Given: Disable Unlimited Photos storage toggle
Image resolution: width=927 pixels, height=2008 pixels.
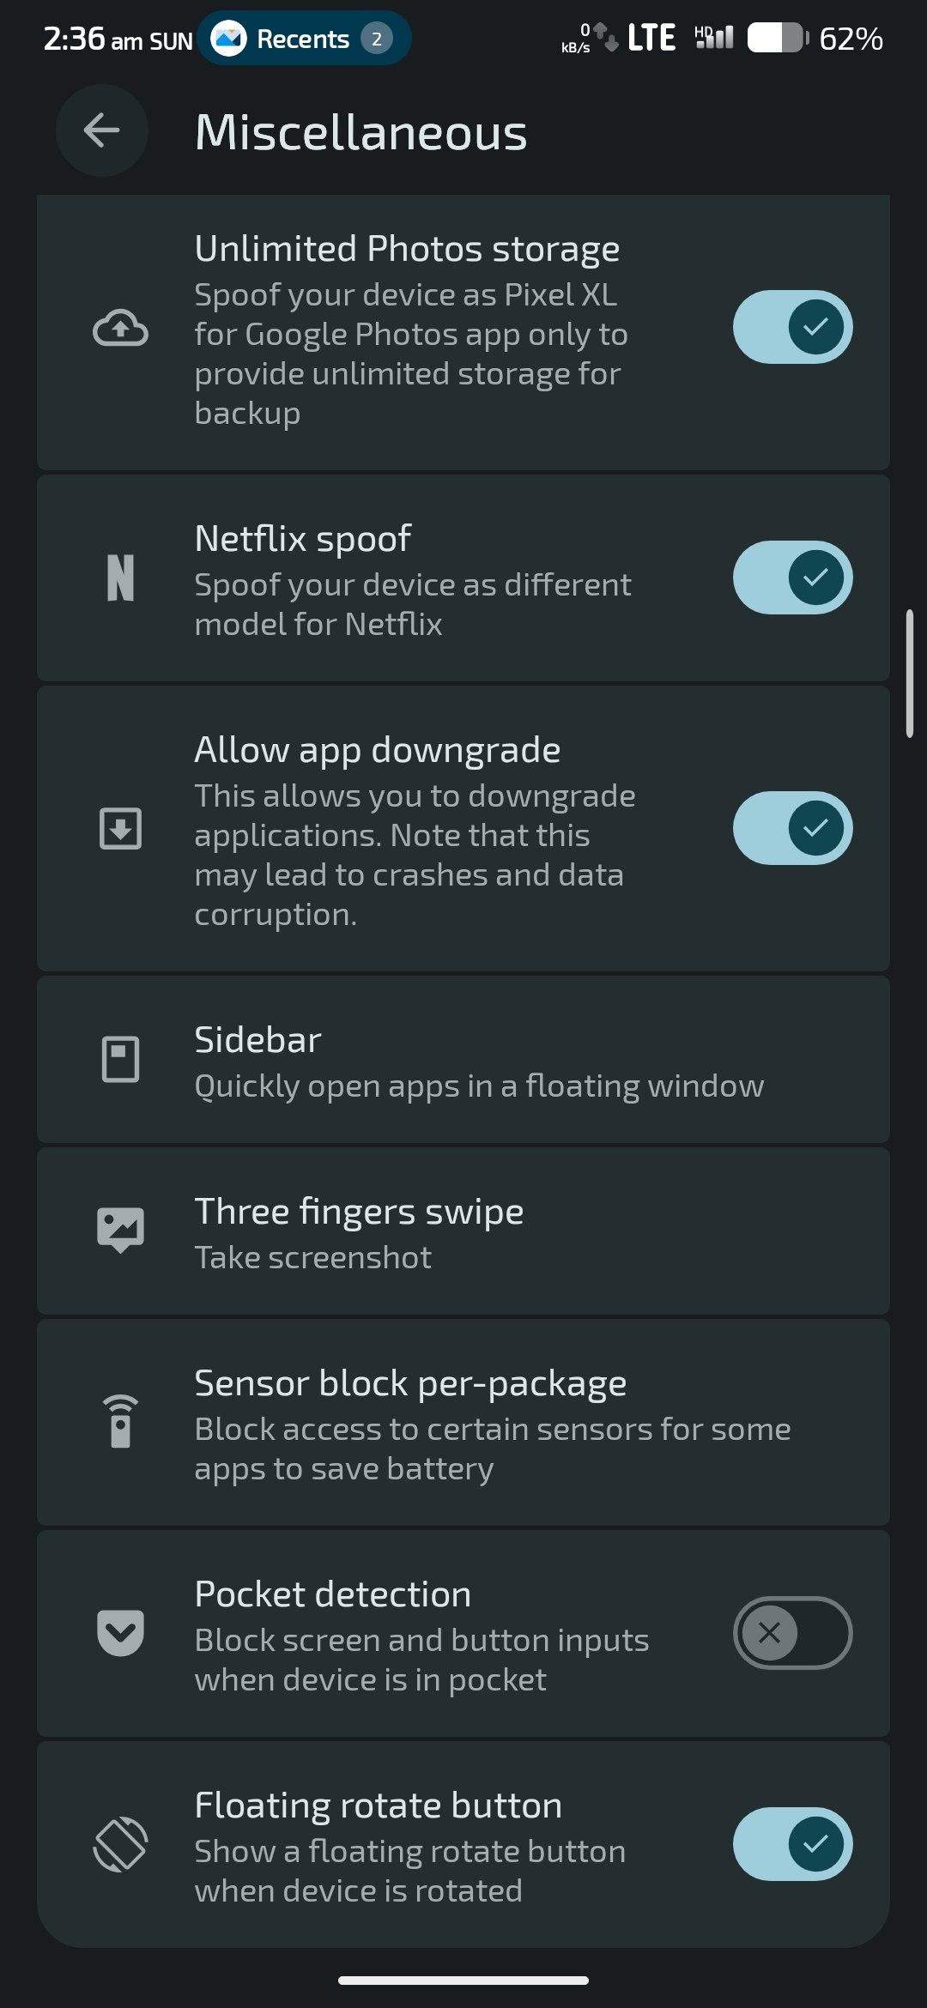Looking at the screenshot, I should (x=791, y=327).
